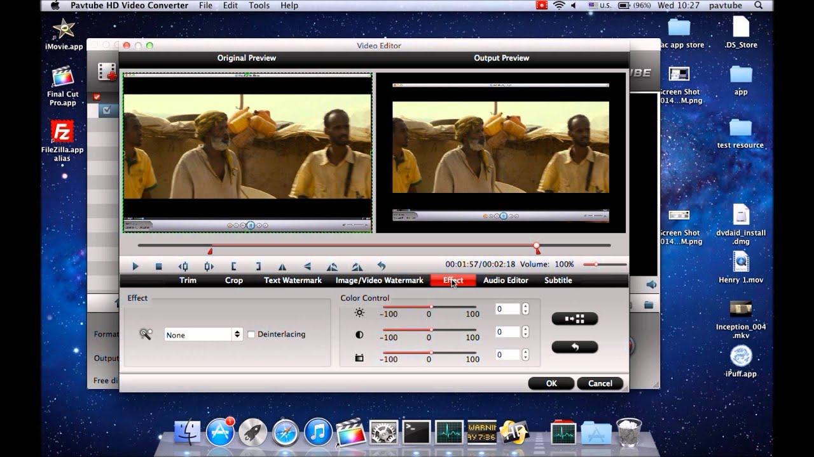Click the speaker icon in Pavtube main window

[x=651, y=284]
